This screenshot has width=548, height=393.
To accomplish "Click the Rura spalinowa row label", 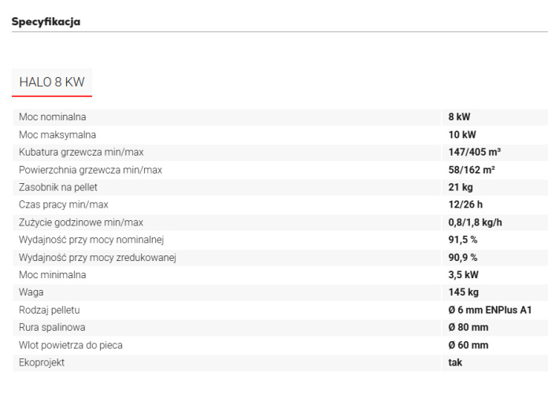I will point(52,328).
